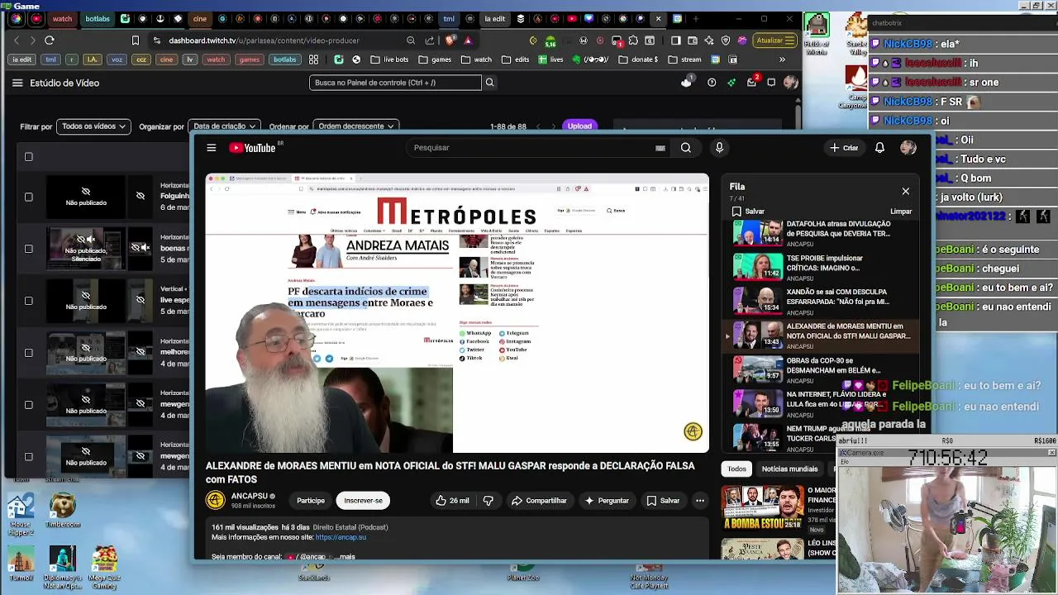Viewport: 1058px width, 595px height.
Task: Click Perguntar ask button
Action: pyautogui.click(x=608, y=501)
